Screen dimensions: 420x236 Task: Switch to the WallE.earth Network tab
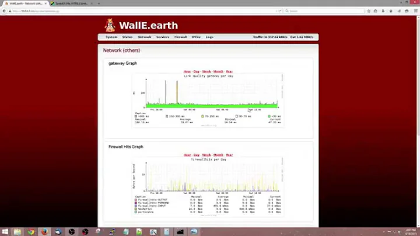tap(26, 4)
